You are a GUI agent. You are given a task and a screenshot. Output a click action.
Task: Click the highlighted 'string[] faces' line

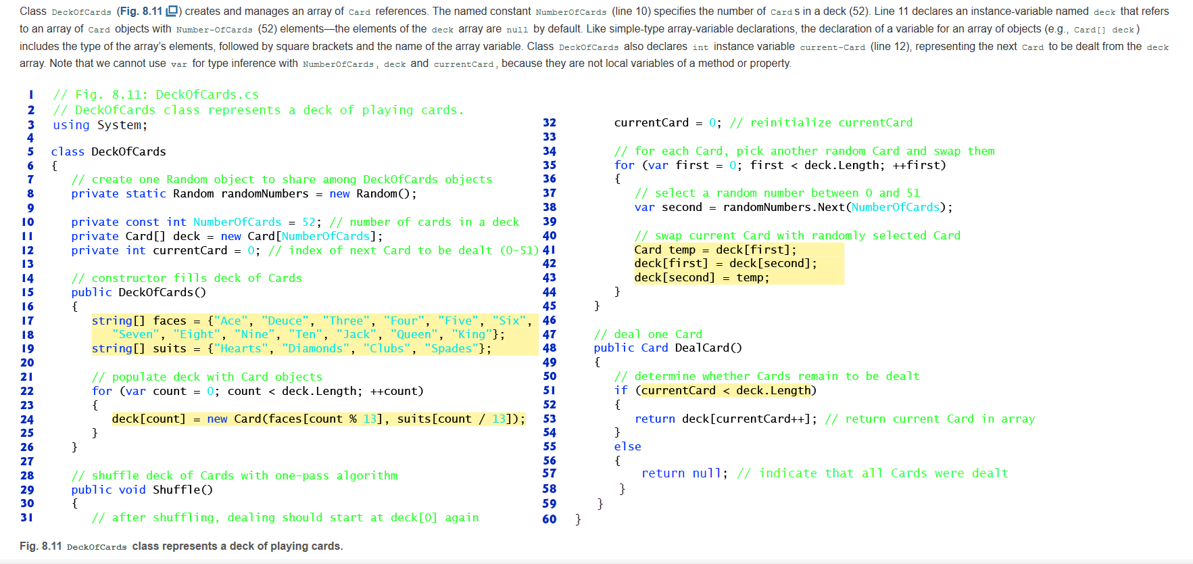(x=312, y=321)
